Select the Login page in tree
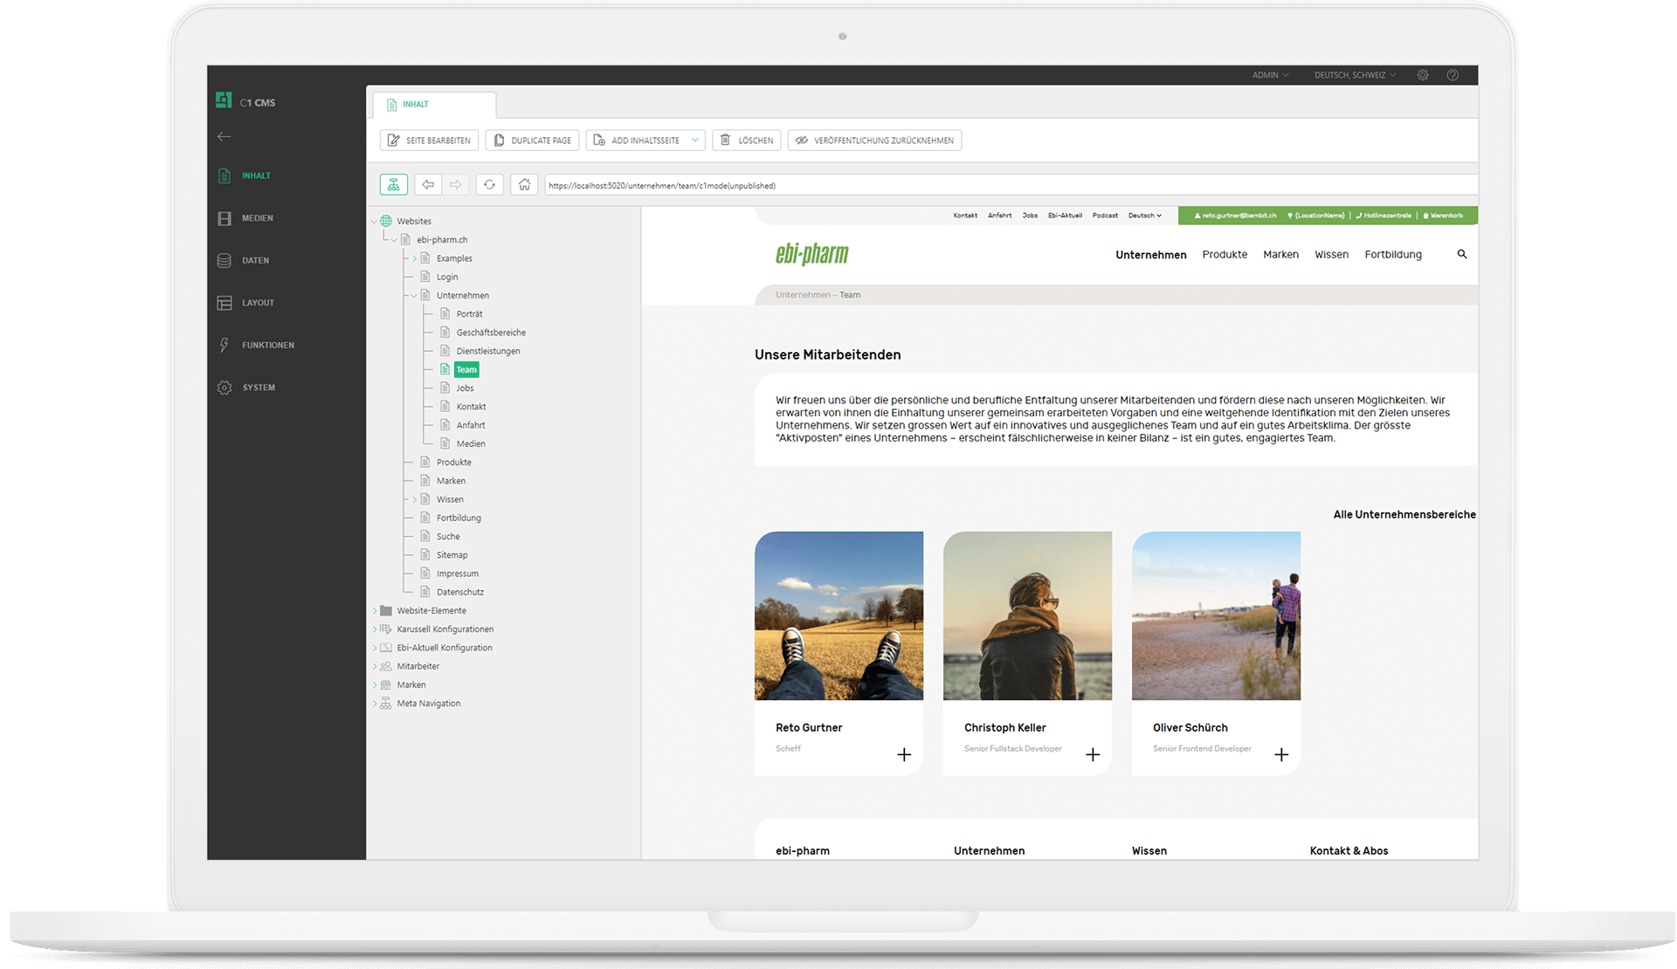This screenshot has width=1677, height=969. pyautogui.click(x=446, y=277)
